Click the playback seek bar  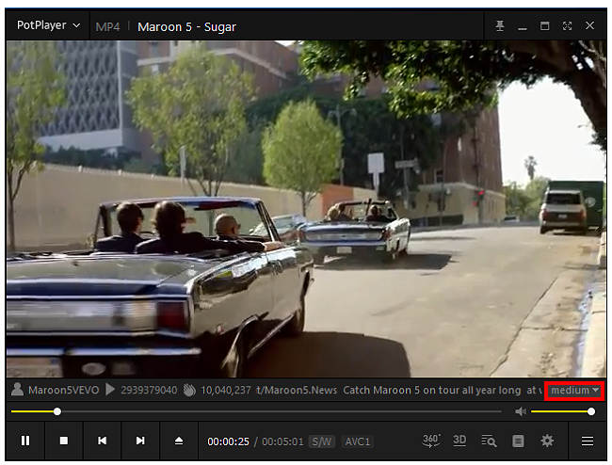click(256, 411)
